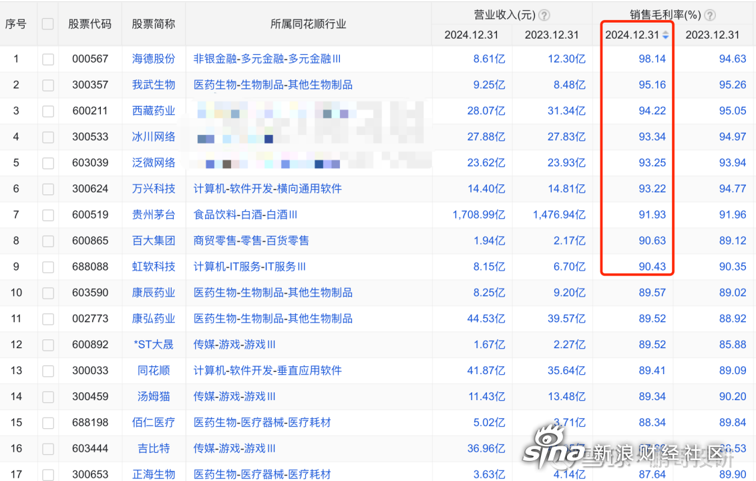Screen dimensions: 756x481
Task: Click industry link 商贸零售-零售-百货零售
Action: tap(251, 240)
